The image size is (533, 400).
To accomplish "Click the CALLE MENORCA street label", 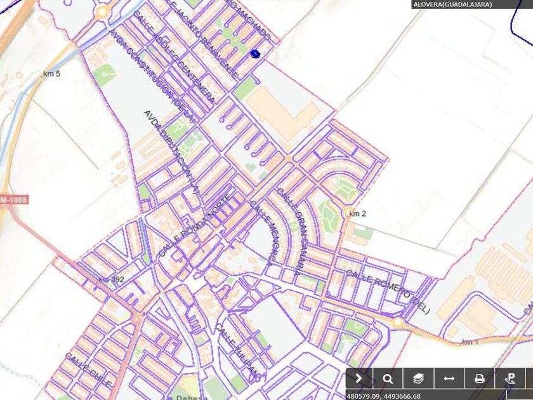I will tap(263, 232).
